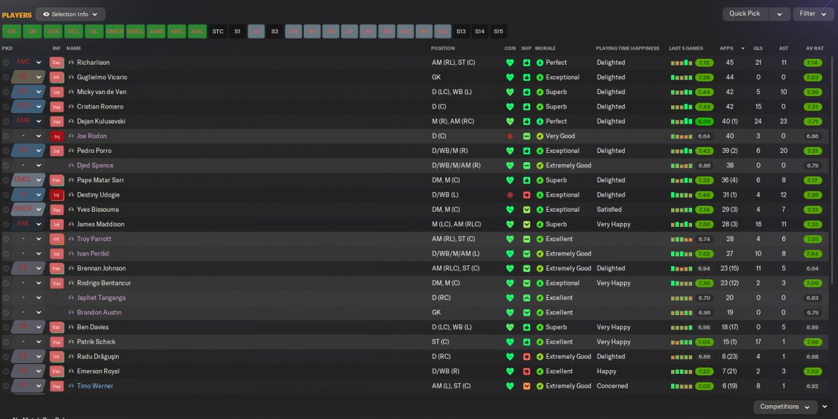Toggle the selection check for Troy Parrott
This screenshot has width=838, height=419.
click(6, 239)
